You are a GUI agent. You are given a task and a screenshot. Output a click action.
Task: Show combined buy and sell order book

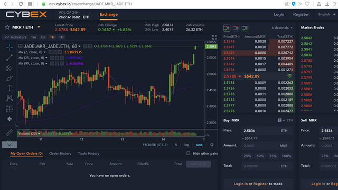(x=227, y=28)
